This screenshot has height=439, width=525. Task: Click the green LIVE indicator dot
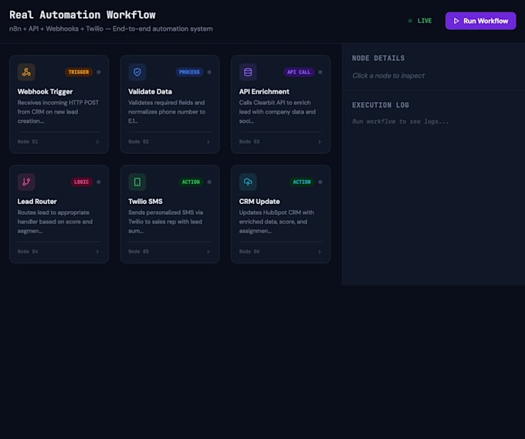[x=410, y=21]
